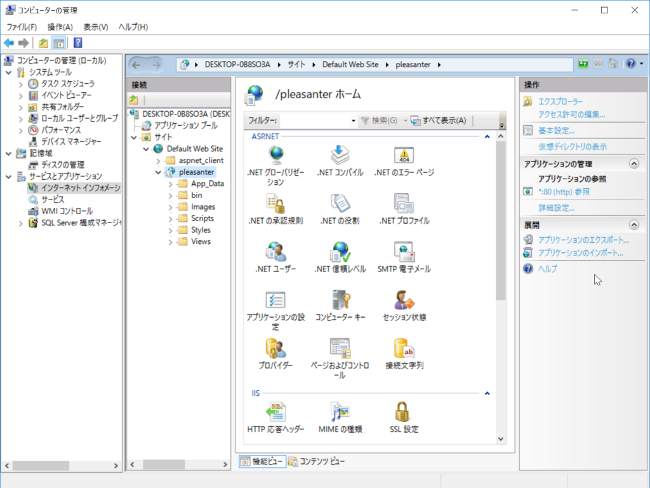Viewport: 650px width, 488px height.
Task: Select アプリケーション プール tree item
Action: (x=186, y=125)
